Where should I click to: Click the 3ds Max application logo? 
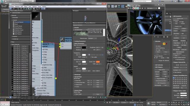[2, 1]
